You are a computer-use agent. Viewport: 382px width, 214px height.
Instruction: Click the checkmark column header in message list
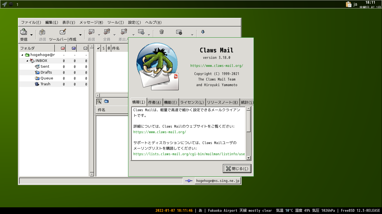pos(98,48)
